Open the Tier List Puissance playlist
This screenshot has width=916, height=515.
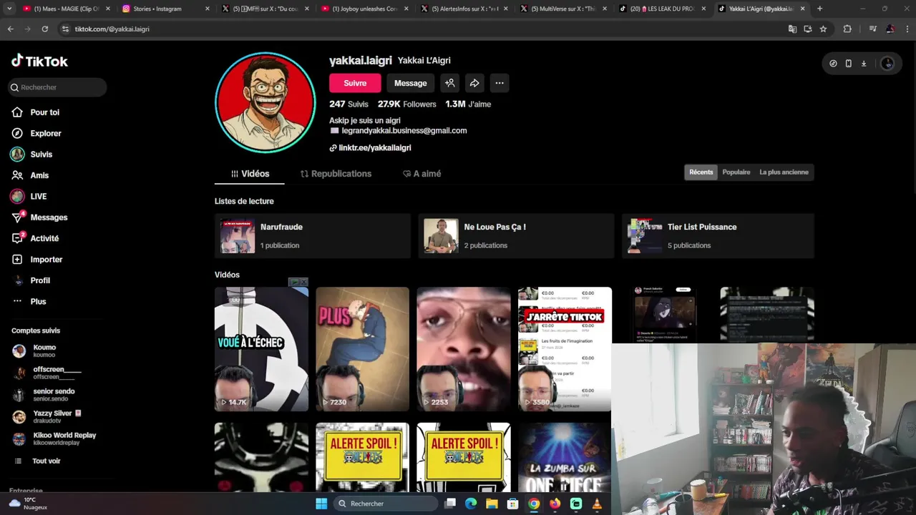[718, 236]
